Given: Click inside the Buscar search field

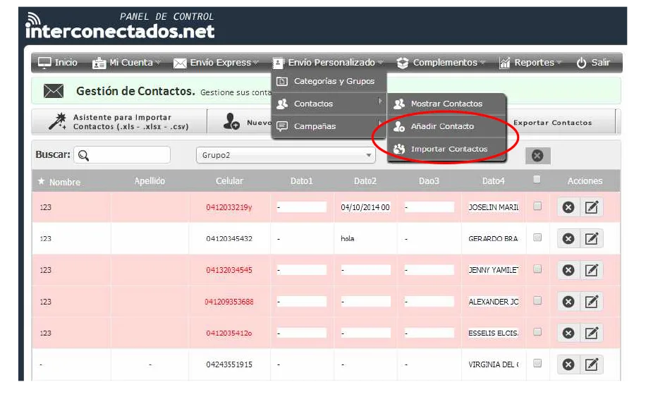Looking at the screenshot, I should click(x=122, y=155).
